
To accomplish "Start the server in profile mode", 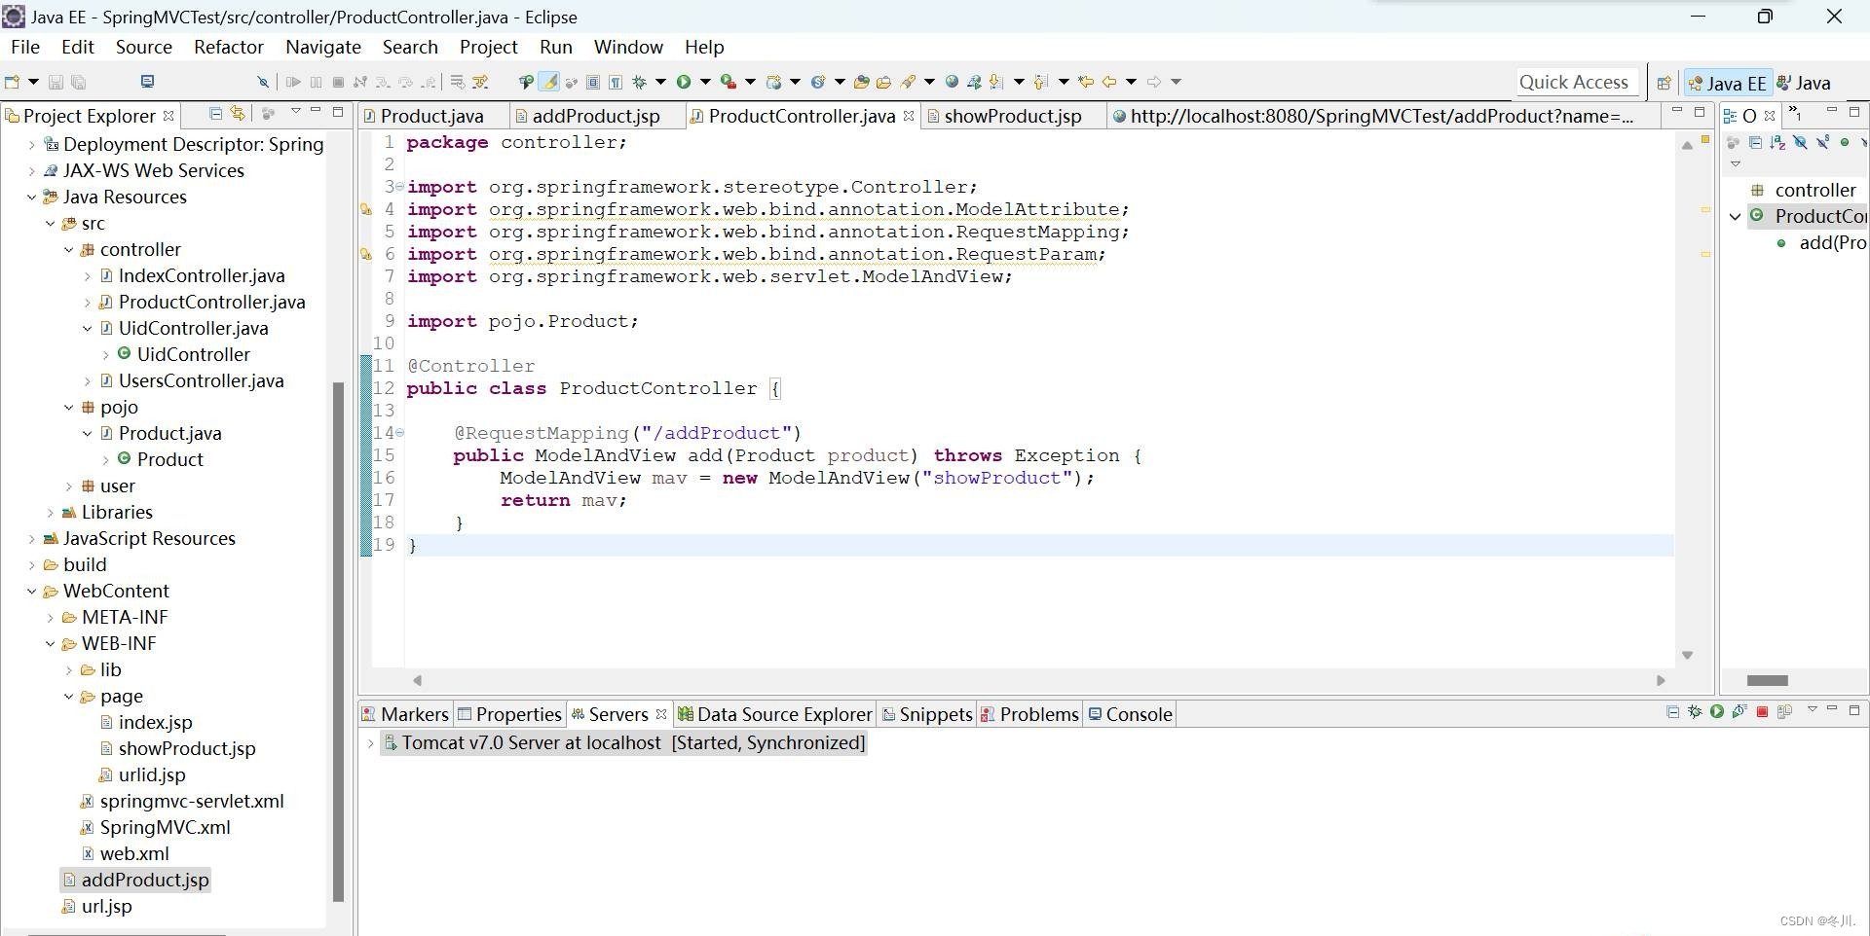I will [1739, 711].
